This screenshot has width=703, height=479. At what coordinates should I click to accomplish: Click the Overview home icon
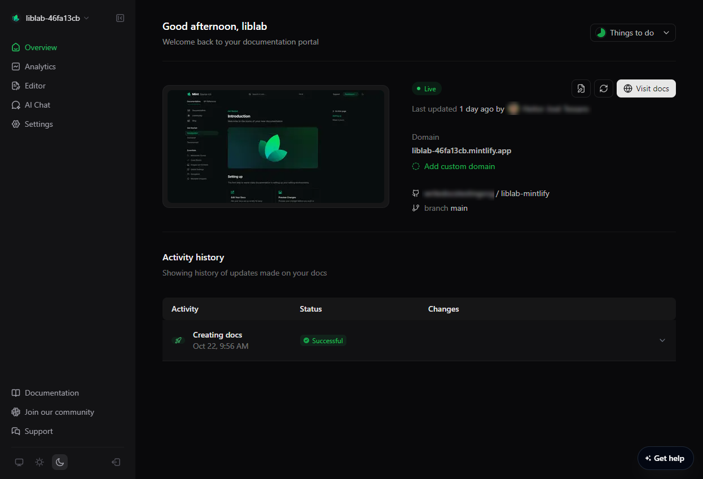(16, 47)
